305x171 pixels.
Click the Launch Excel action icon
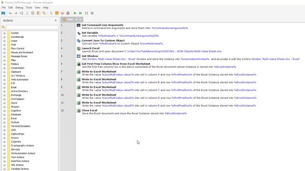pos(79,48)
